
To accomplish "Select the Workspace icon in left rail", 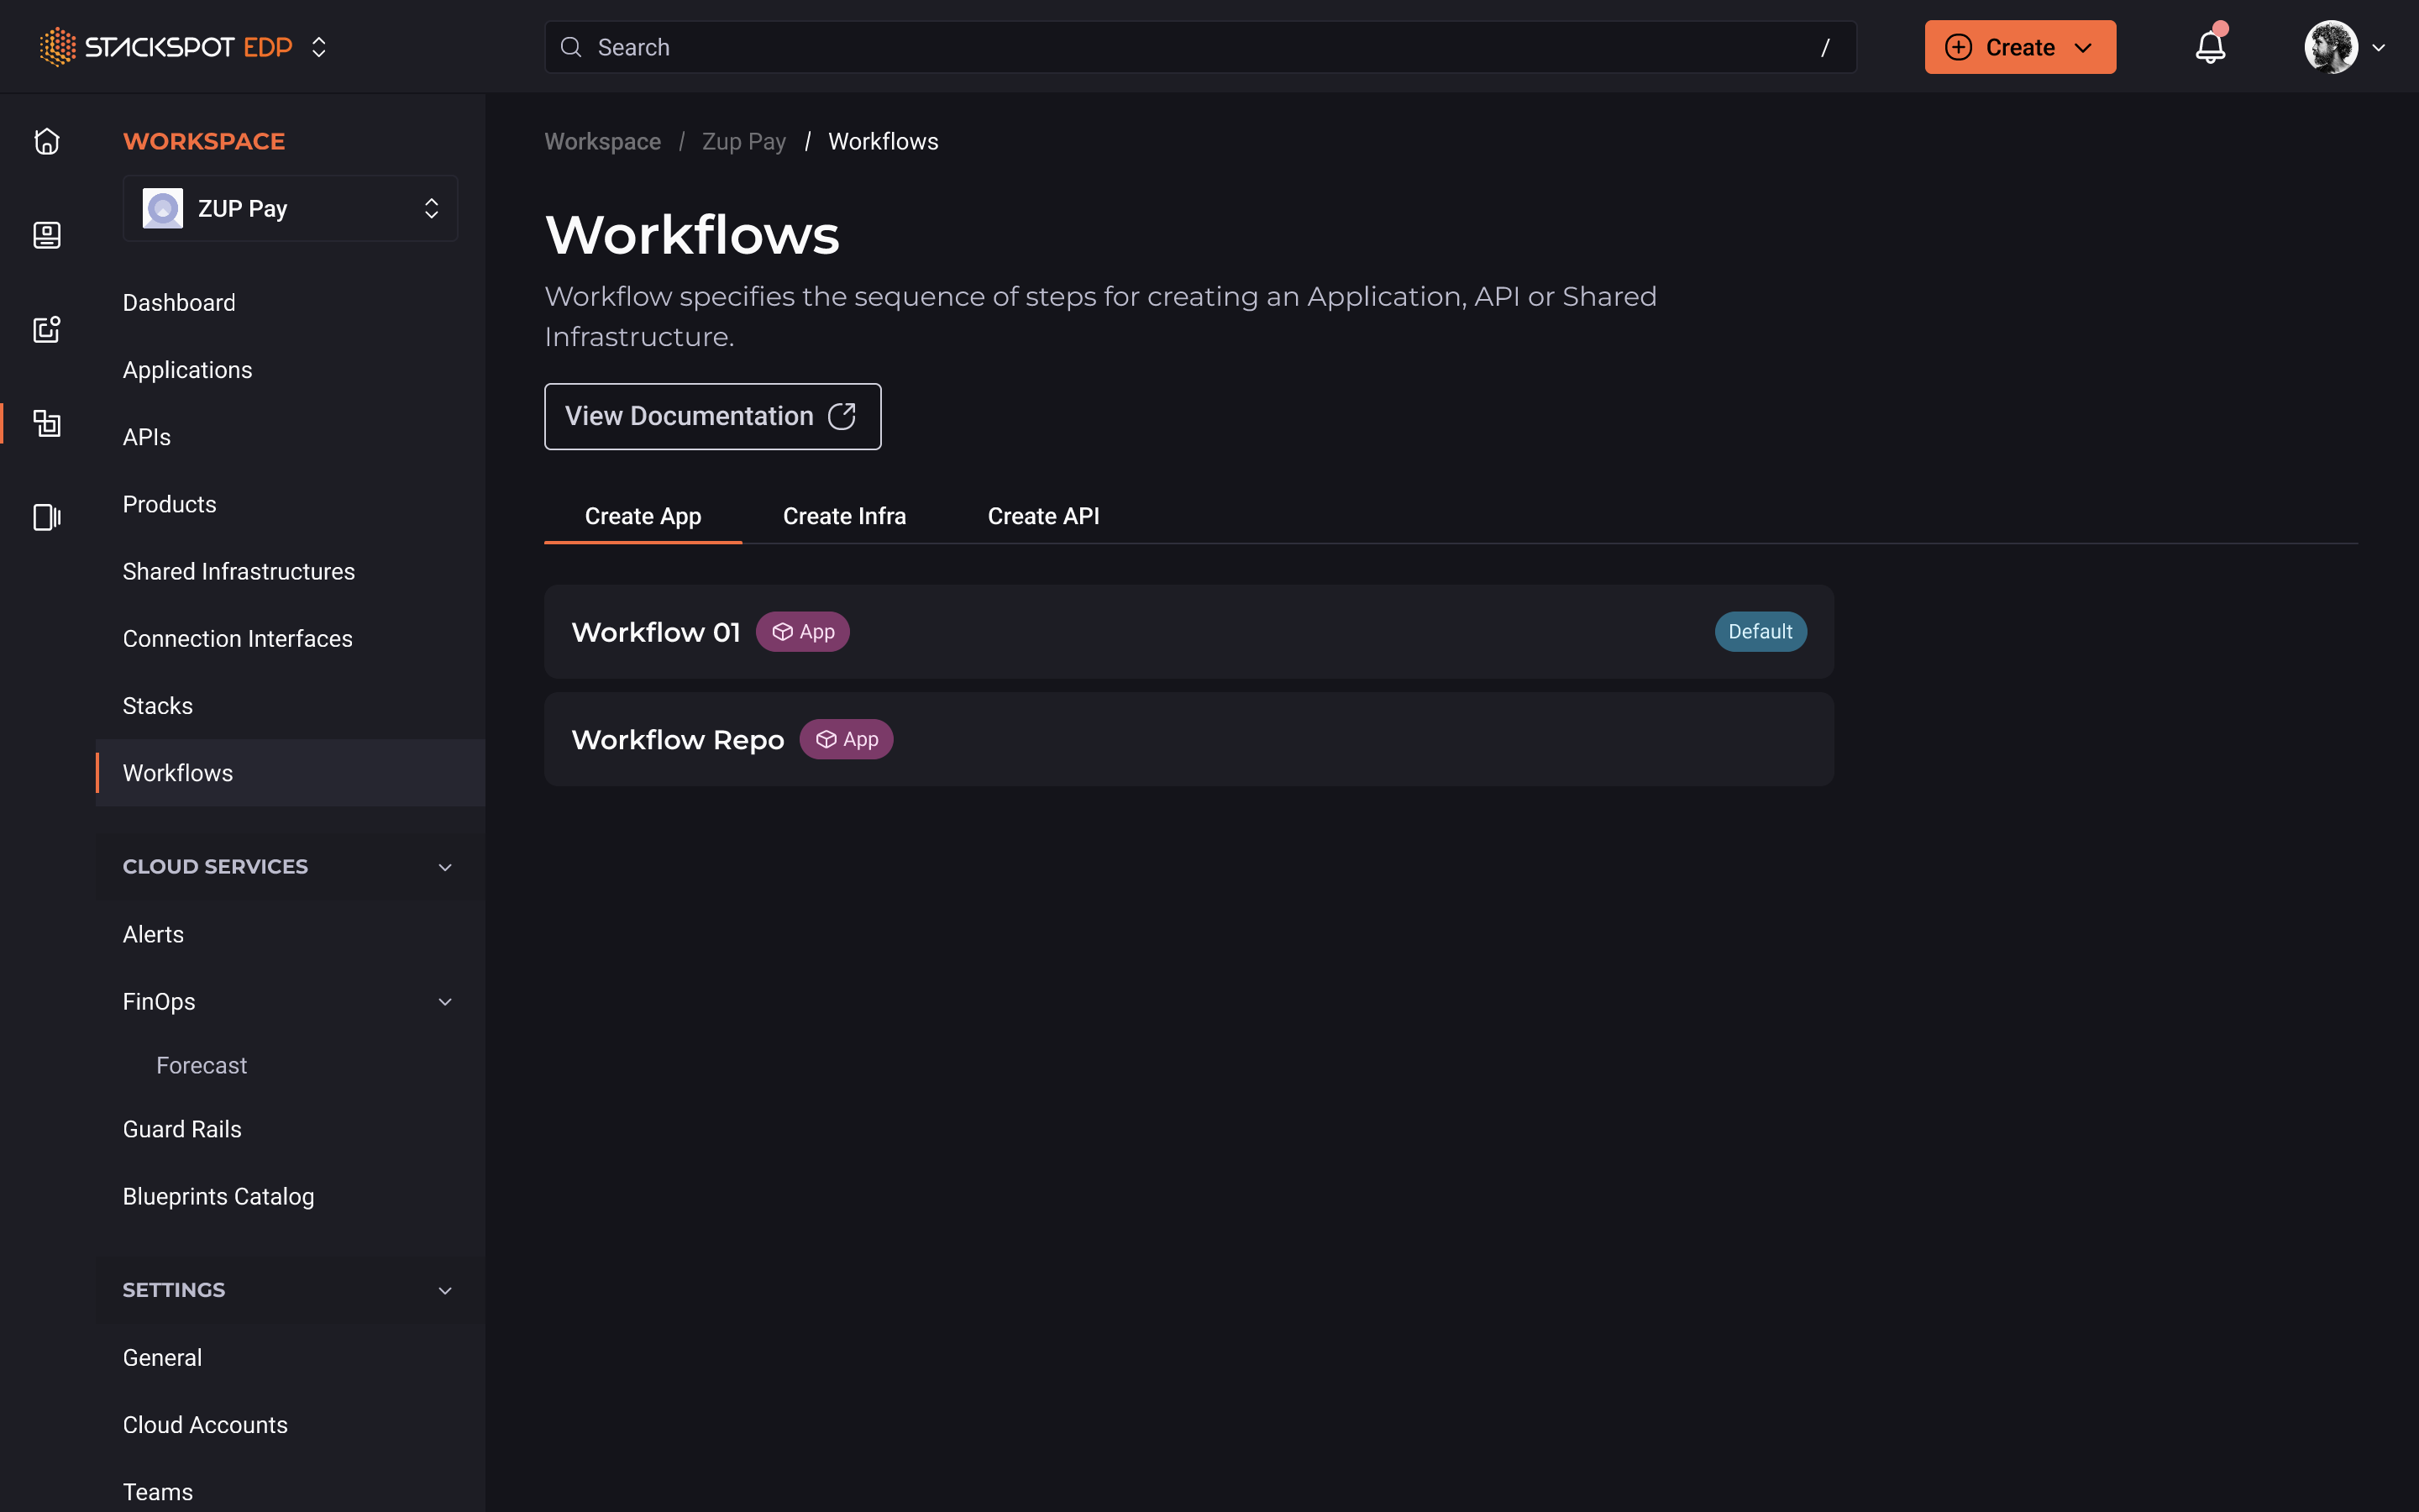I will pos(46,423).
